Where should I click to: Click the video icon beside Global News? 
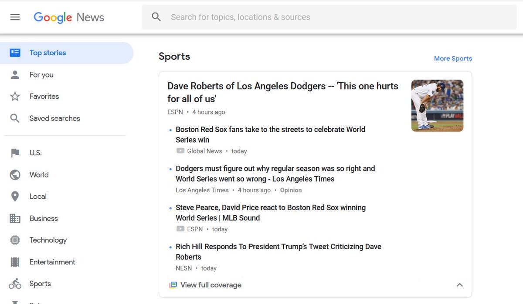[180, 151]
